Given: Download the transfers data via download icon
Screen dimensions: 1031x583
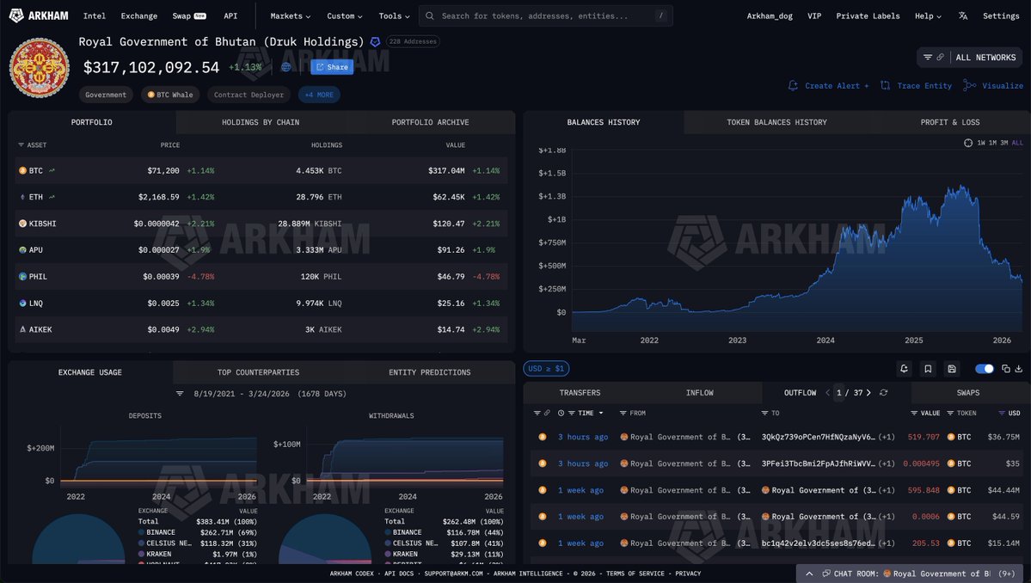Looking at the screenshot, I should 1019,369.
